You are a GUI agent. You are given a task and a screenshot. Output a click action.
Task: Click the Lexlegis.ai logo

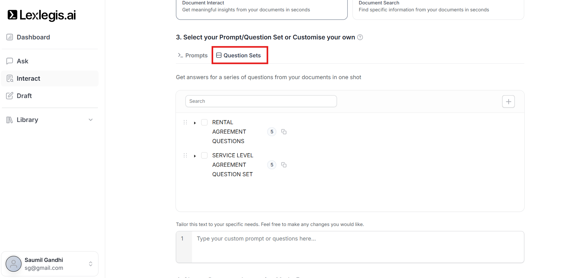(x=42, y=15)
